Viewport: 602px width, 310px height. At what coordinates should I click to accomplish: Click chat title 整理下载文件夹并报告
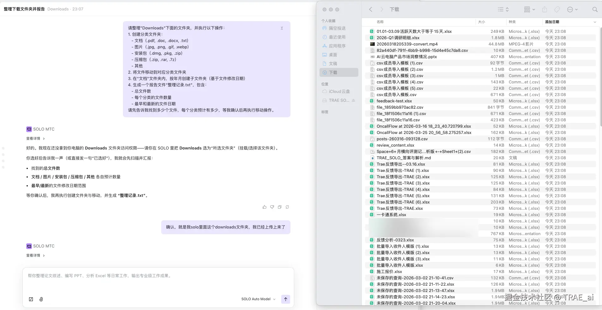24,9
